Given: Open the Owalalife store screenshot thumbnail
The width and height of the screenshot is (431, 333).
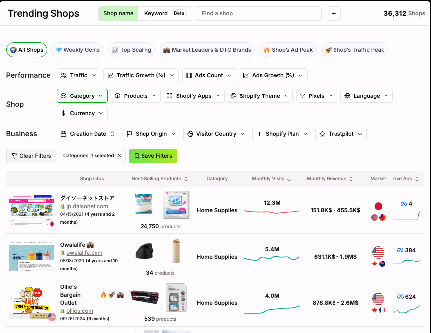Looking at the screenshot, I should (x=32, y=257).
